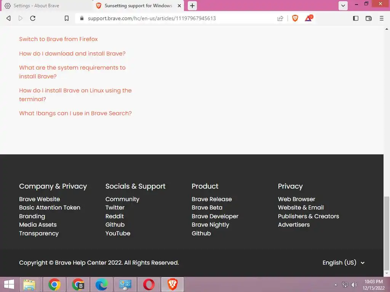This screenshot has height=292, width=390.
Task: Open the Advertisers privacy link
Action: (294, 225)
